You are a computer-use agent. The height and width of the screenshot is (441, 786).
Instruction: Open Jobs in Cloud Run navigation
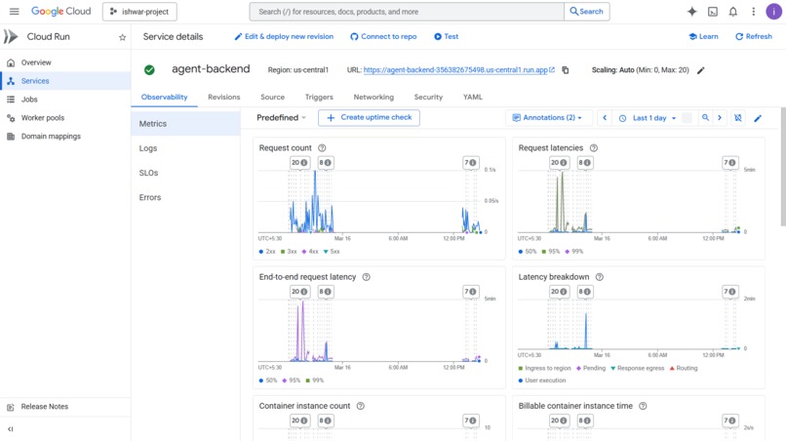click(x=65, y=100)
